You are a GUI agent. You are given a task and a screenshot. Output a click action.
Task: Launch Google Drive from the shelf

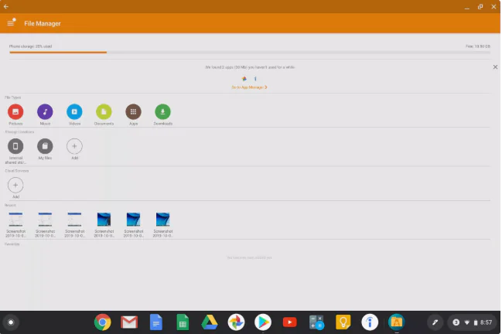point(210,322)
